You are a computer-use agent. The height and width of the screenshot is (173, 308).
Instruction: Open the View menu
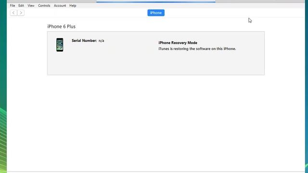pos(31,6)
